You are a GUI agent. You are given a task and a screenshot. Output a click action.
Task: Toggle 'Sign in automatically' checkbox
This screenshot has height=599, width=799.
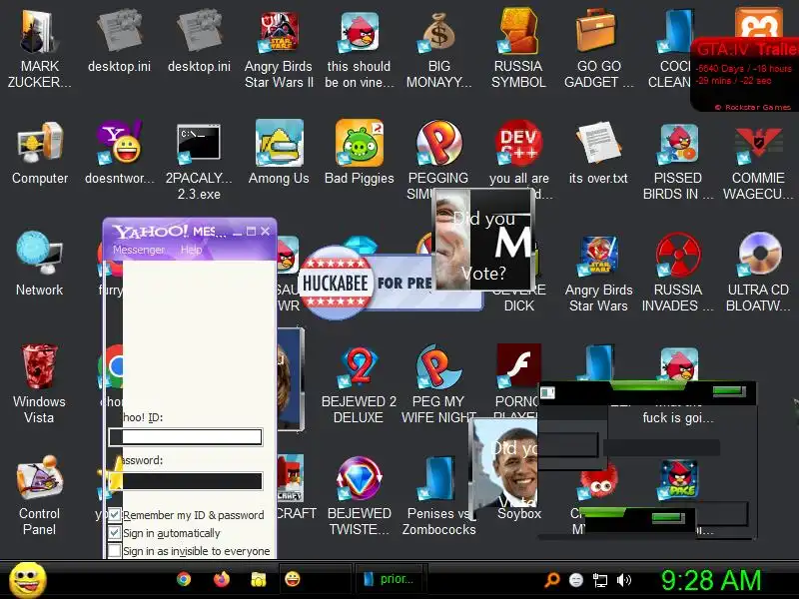[x=115, y=533]
